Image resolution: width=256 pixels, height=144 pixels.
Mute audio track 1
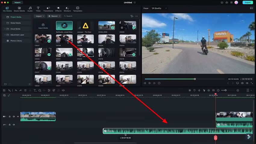coord(14,125)
